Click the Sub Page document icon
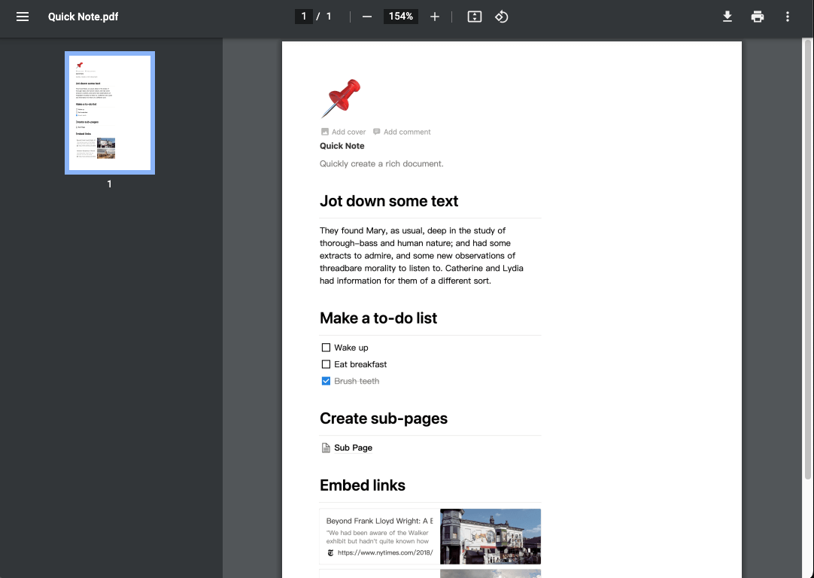This screenshot has height=578, width=814. click(x=326, y=448)
